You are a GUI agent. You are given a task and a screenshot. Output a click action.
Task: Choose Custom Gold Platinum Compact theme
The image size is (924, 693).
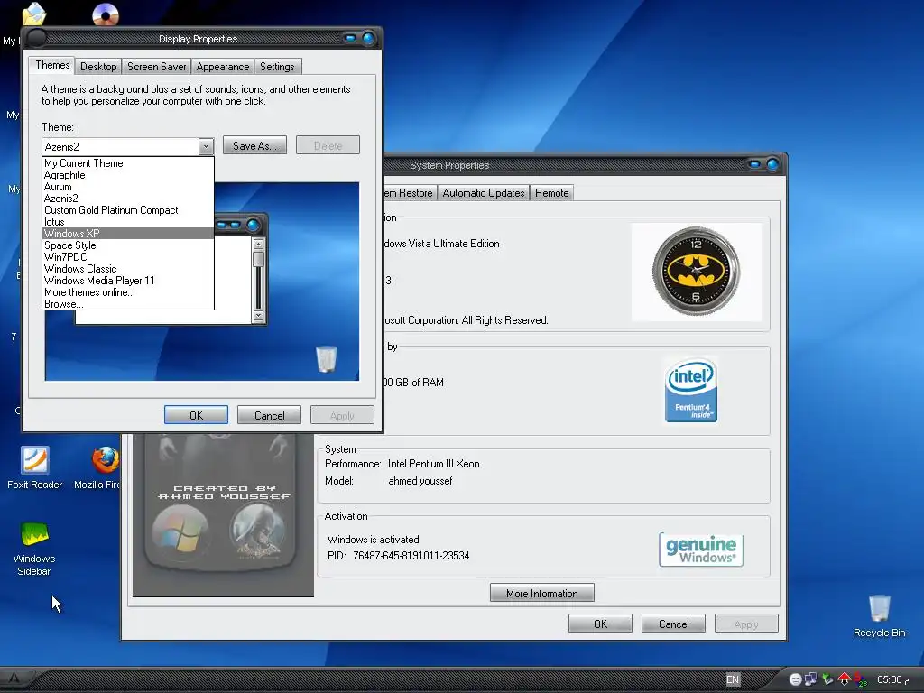[x=128, y=210]
